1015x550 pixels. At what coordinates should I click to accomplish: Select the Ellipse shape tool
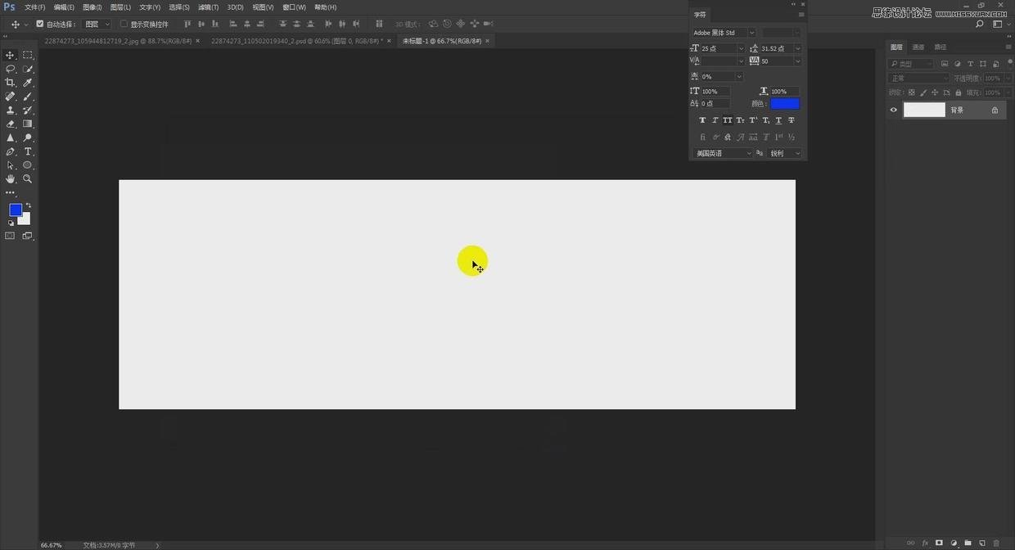[x=28, y=165]
